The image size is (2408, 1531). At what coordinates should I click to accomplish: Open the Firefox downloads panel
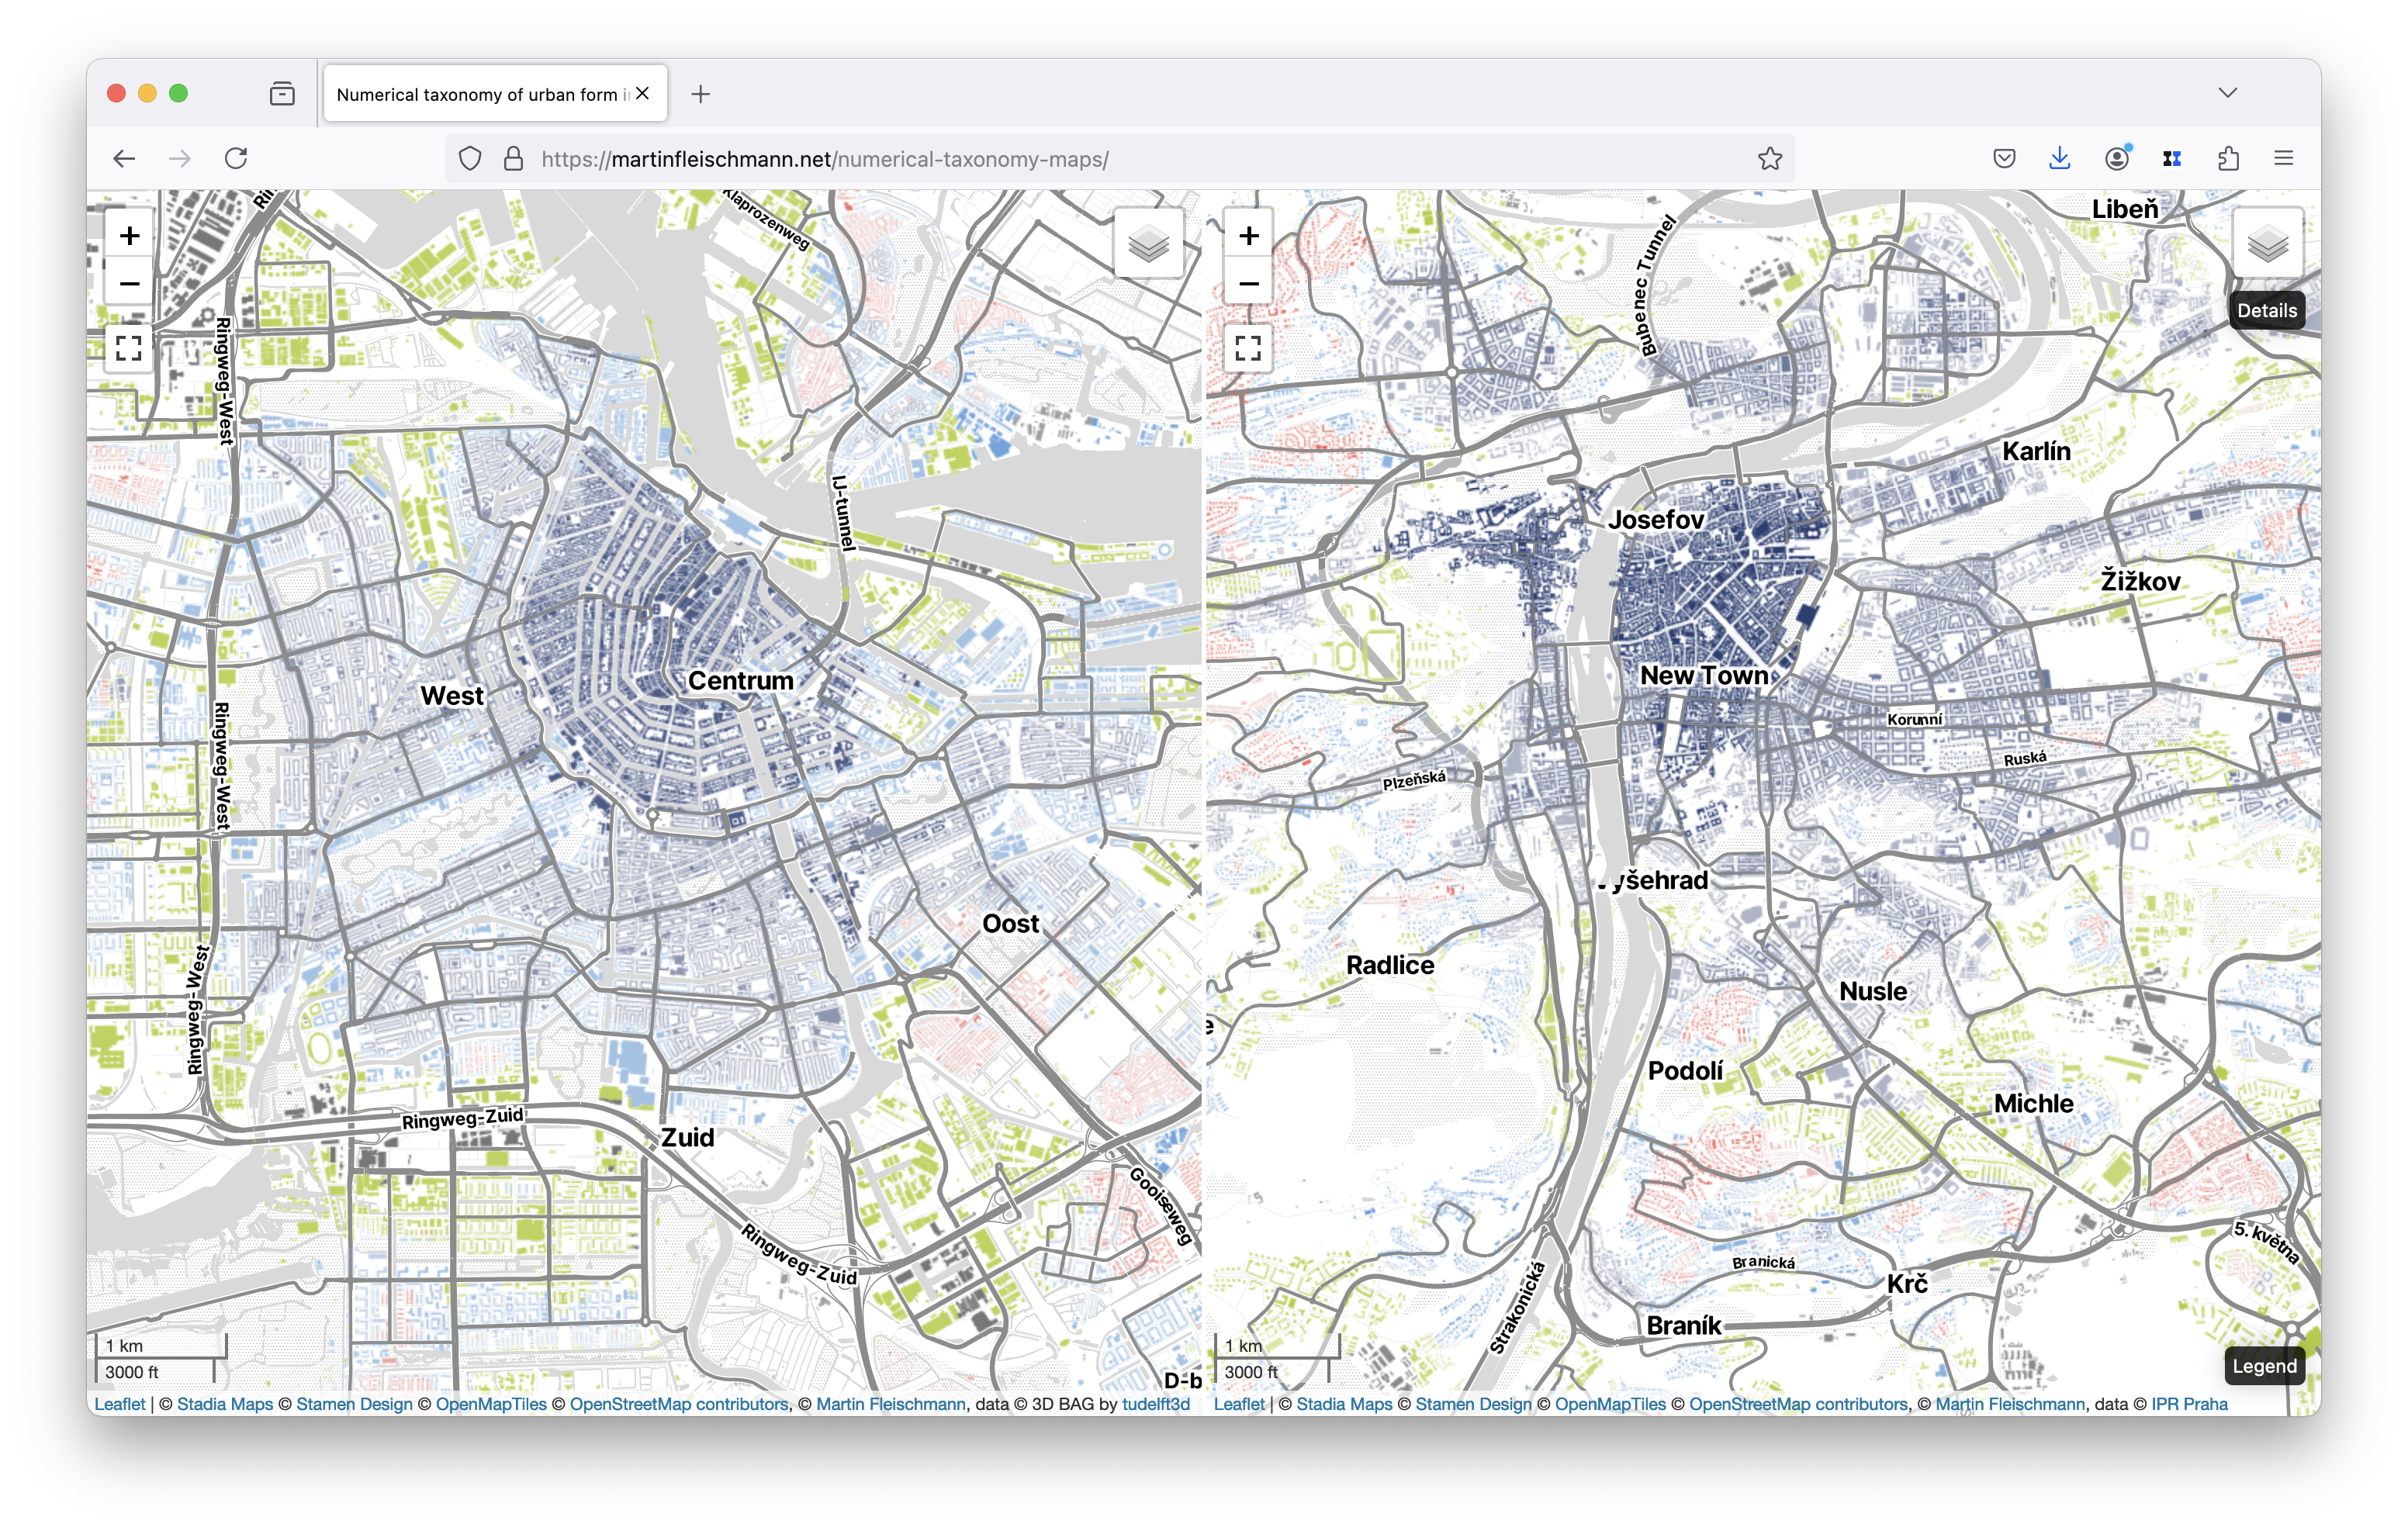[2059, 159]
